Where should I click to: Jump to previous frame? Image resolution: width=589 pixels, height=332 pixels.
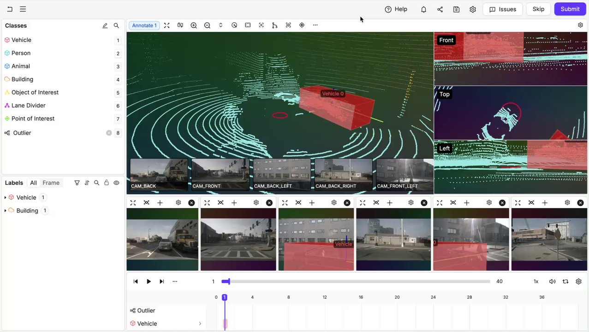click(136, 281)
